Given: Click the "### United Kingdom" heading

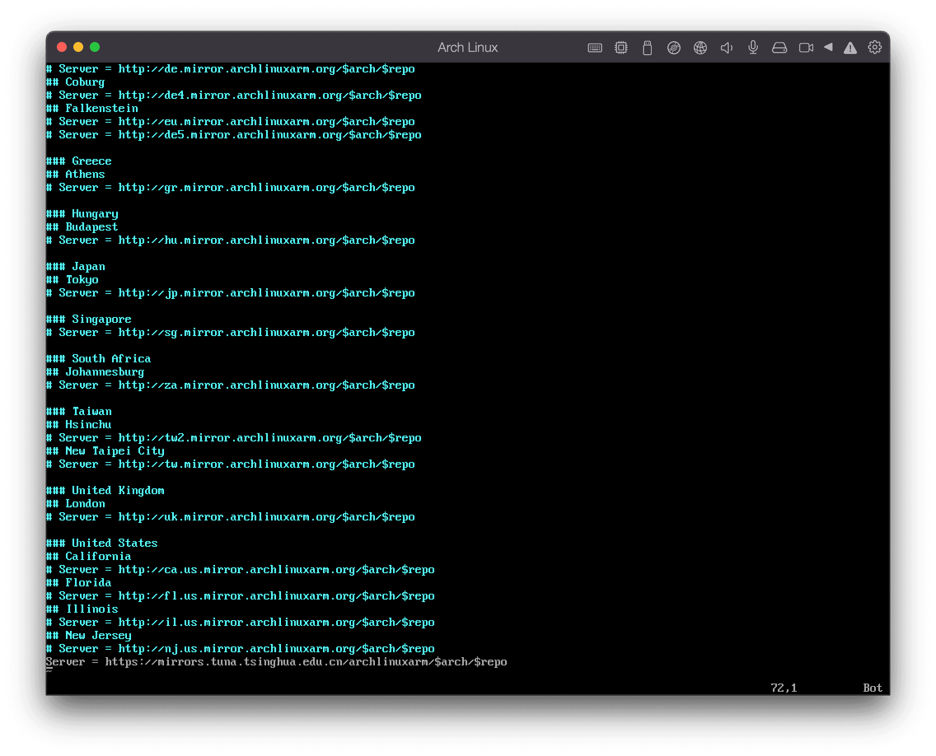Looking at the screenshot, I should (105, 490).
